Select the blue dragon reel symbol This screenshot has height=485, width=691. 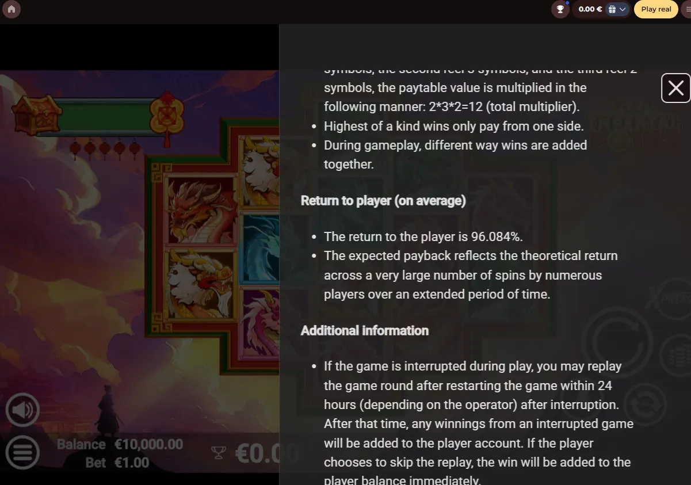[x=260, y=249]
